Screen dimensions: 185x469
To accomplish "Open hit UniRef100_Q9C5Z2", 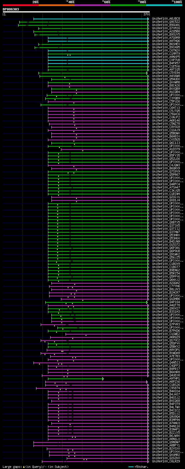I will (166, 22).
